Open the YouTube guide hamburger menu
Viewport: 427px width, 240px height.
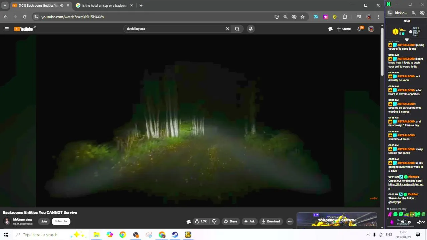[x=7, y=29]
